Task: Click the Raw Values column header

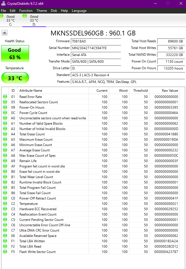Action: pyautogui.click(x=170, y=91)
